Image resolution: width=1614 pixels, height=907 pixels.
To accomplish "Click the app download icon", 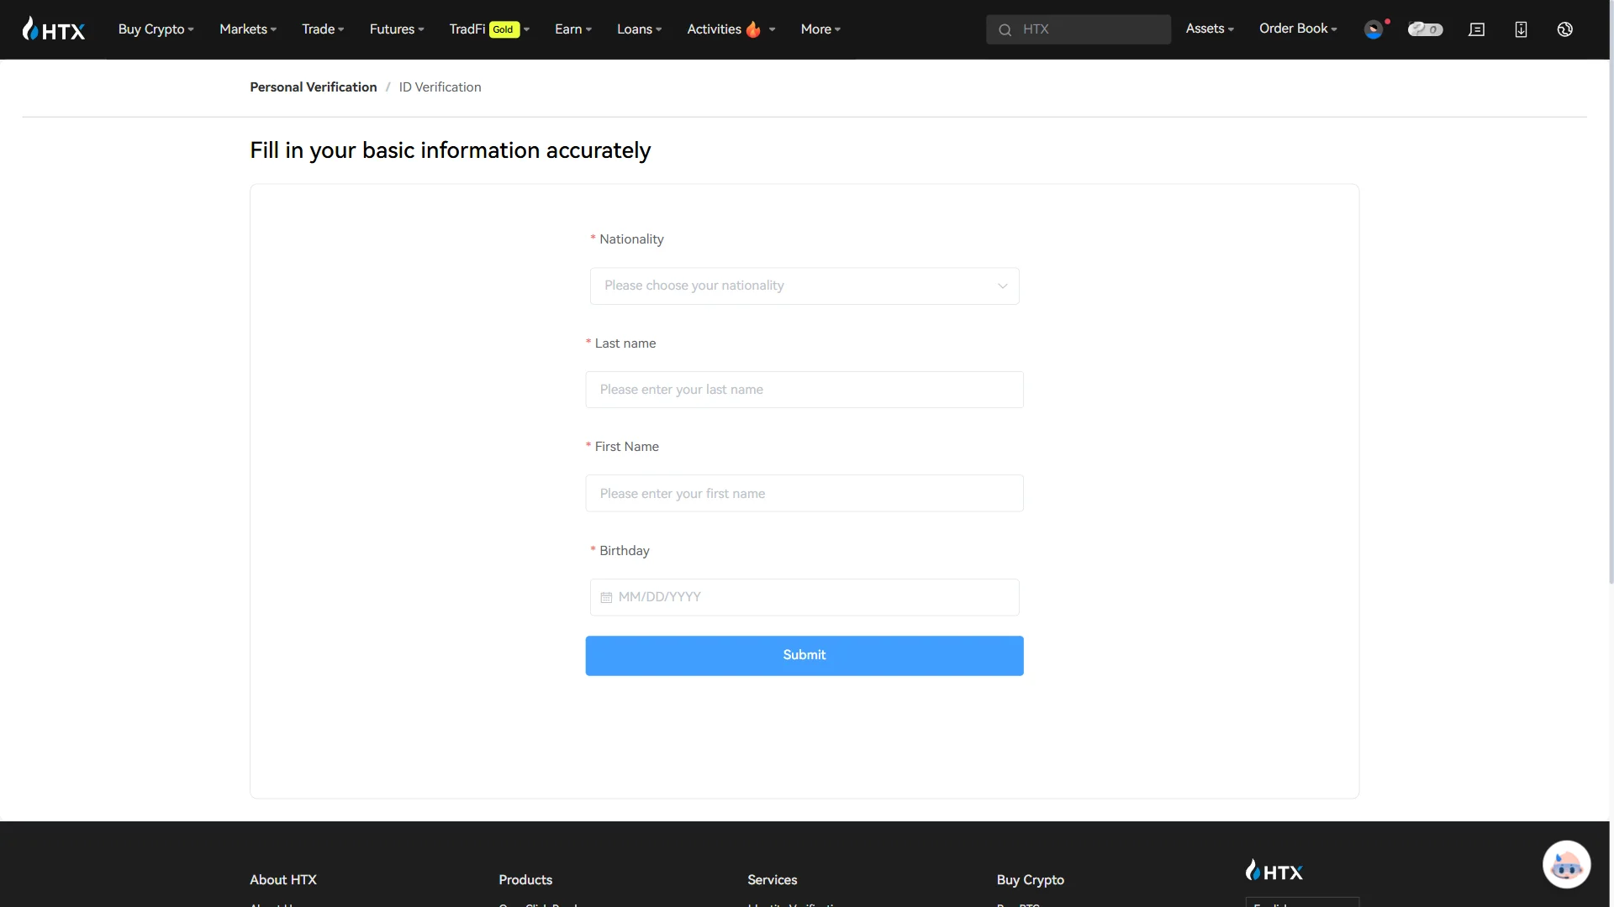I will point(1521,29).
